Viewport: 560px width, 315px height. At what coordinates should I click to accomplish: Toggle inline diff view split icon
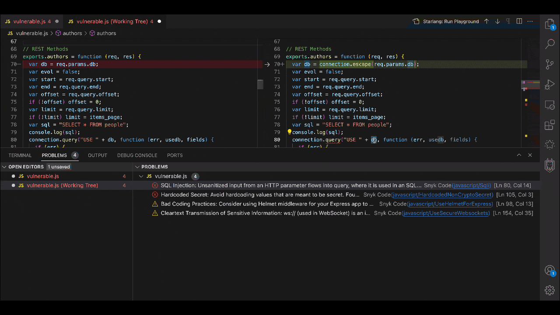[x=519, y=21]
